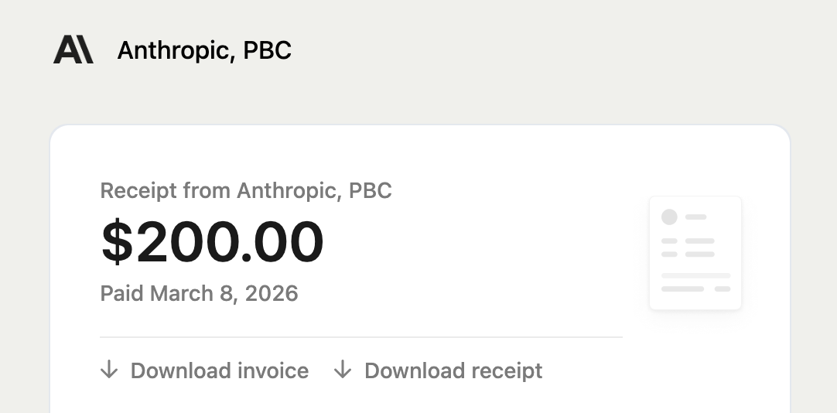Click the down-arrow icon beside Download invoice
837x413 pixels.
(109, 370)
